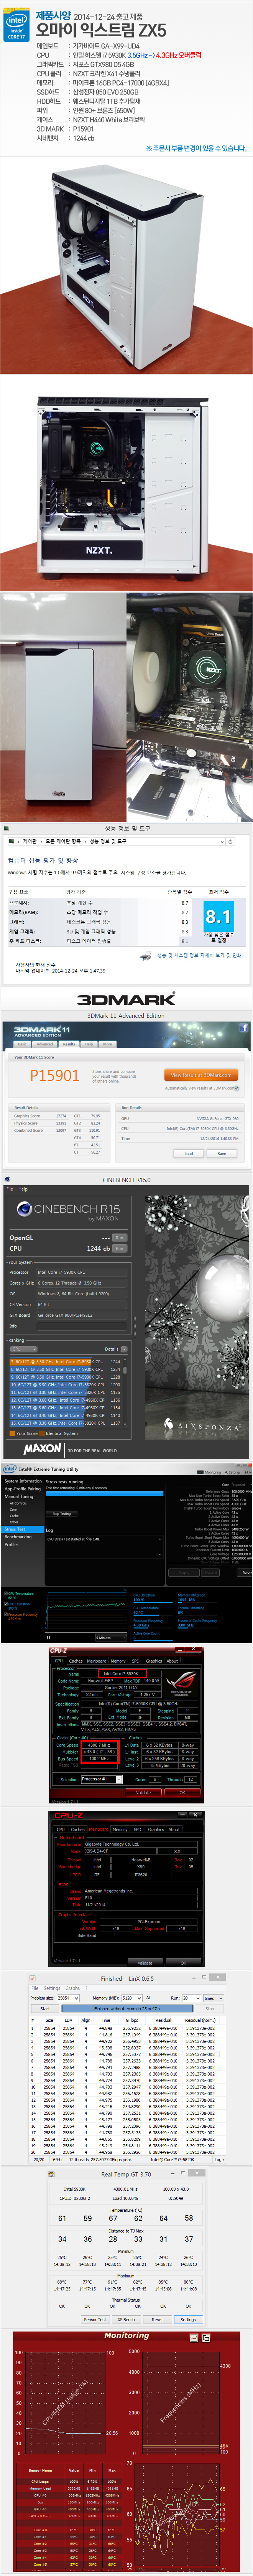Select the top-ranked 1244 cb entry in Cinebench
Screen dimensions: 253x2576
point(66,1362)
